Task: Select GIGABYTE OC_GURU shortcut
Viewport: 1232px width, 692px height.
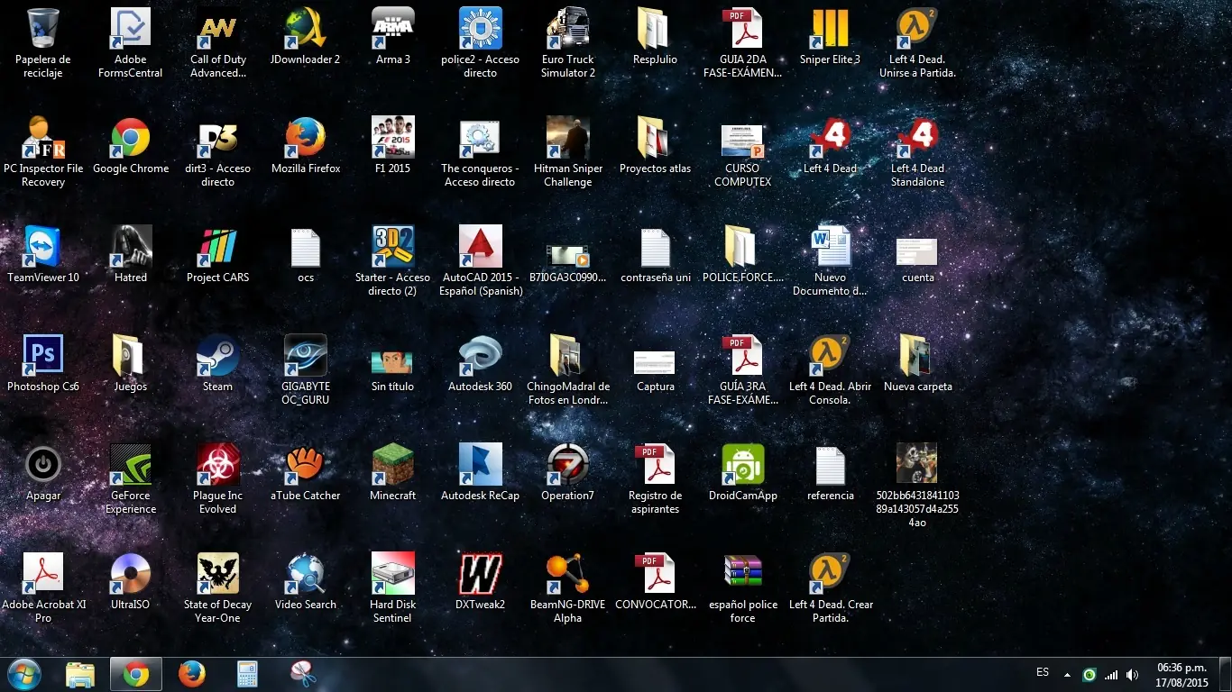Action: pos(306,356)
